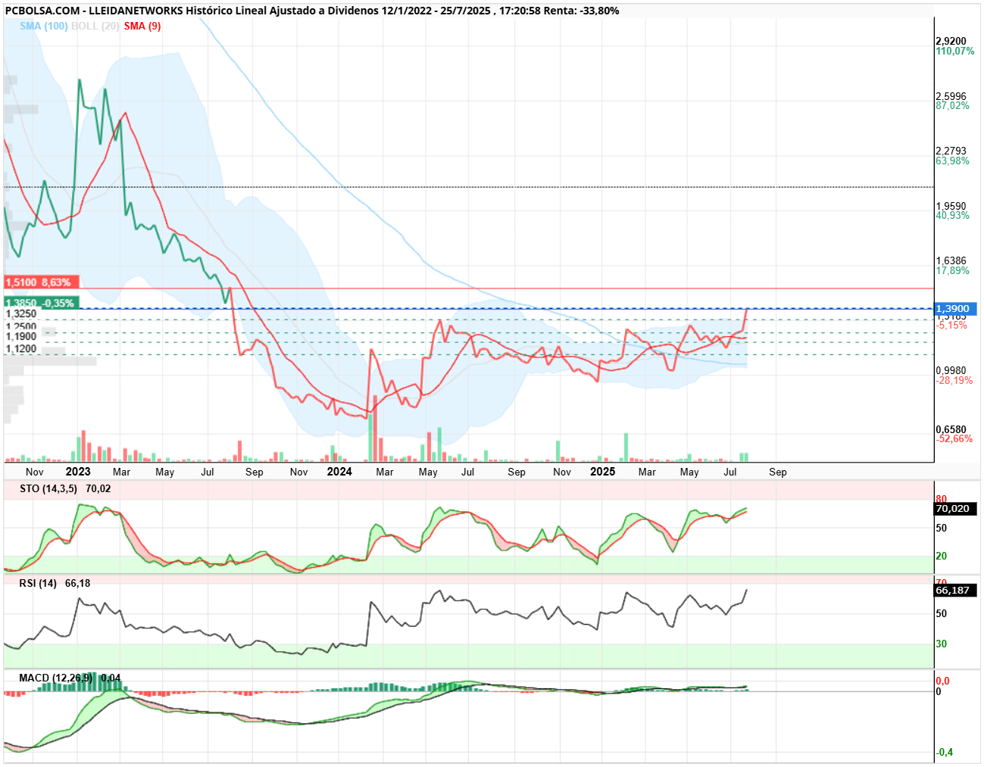Click the BOLL (20) legend label
The height and width of the screenshot is (767, 984).
coord(95,26)
